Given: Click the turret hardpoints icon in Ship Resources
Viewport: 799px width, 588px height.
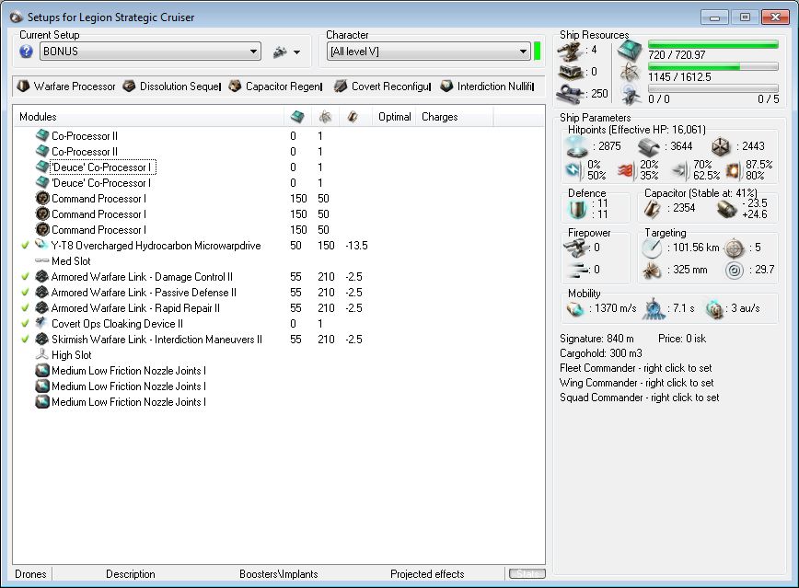Looking at the screenshot, I should [570, 50].
